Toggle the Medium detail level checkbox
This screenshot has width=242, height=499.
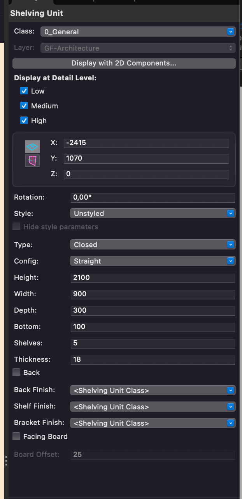click(24, 106)
